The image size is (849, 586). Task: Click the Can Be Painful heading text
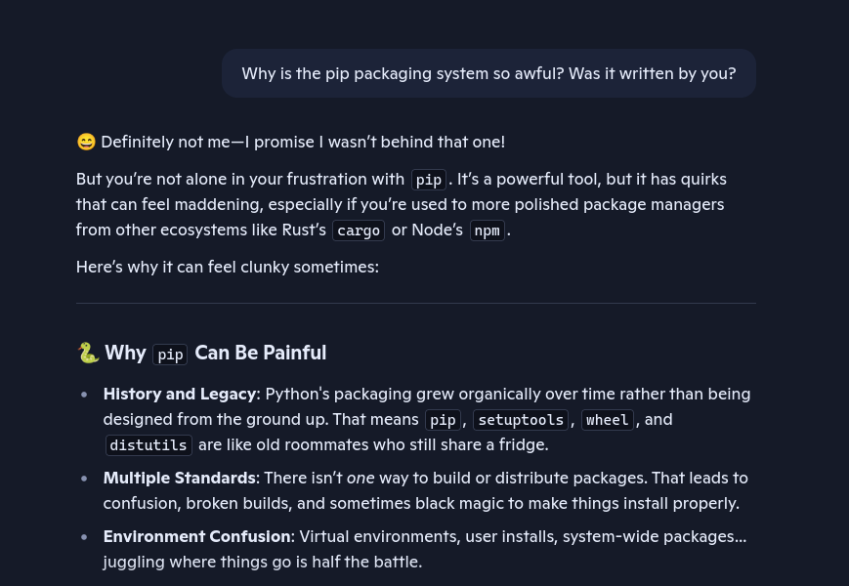pos(261,353)
